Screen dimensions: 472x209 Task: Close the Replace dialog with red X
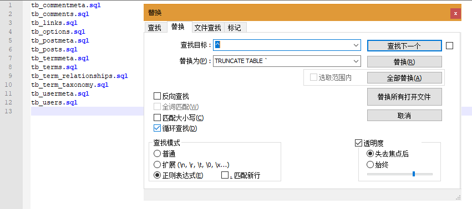point(455,13)
